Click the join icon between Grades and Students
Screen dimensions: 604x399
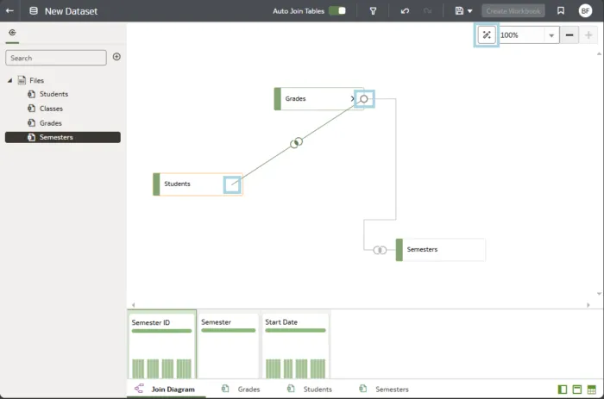pyautogui.click(x=296, y=142)
